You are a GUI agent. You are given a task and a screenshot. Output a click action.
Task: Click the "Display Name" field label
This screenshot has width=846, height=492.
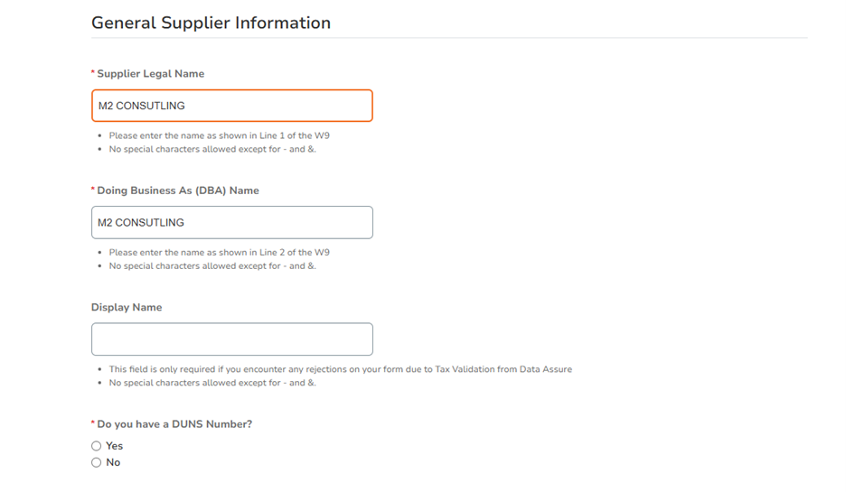pyautogui.click(x=127, y=308)
